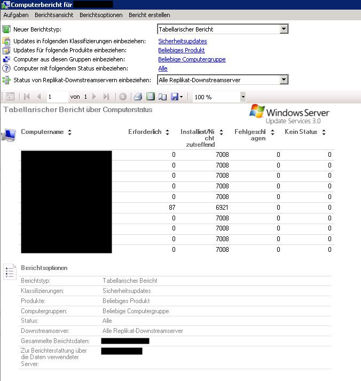The height and width of the screenshot is (381, 361).
Task: Click the stop rendering icon
Action: pos(123,97)
